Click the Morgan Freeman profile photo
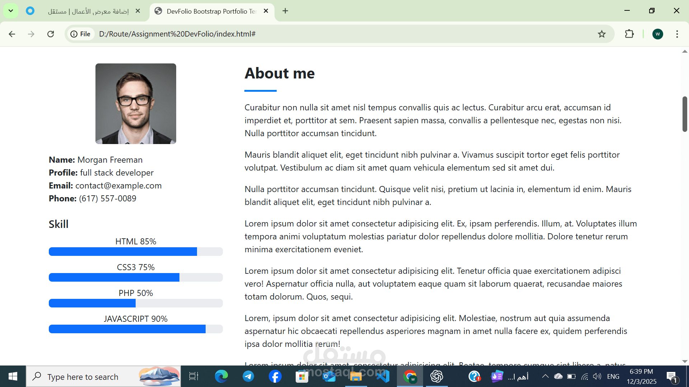Screen dimensions: 689x387 136,104
